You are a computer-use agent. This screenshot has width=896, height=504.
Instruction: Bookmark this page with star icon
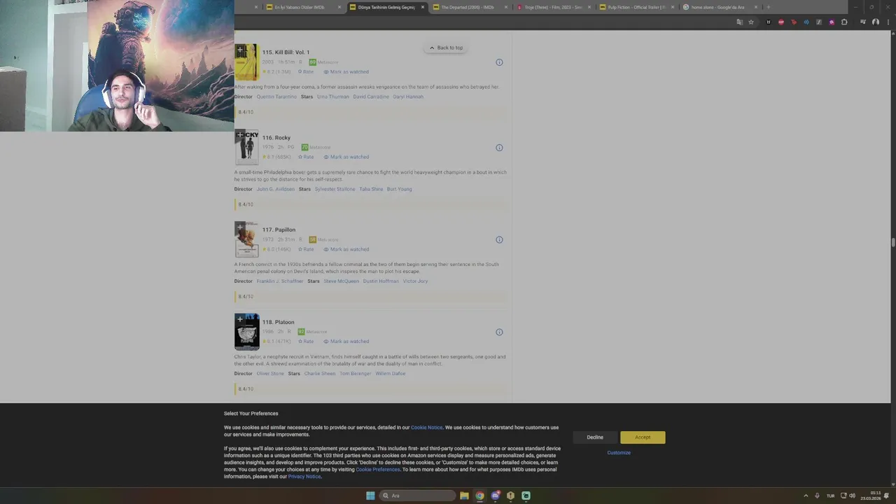click(x=751, y=22)
